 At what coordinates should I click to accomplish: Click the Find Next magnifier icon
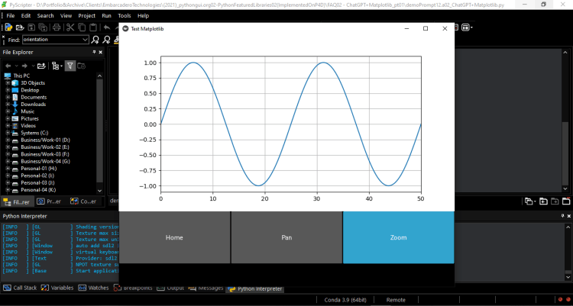[x=95, y=40]
